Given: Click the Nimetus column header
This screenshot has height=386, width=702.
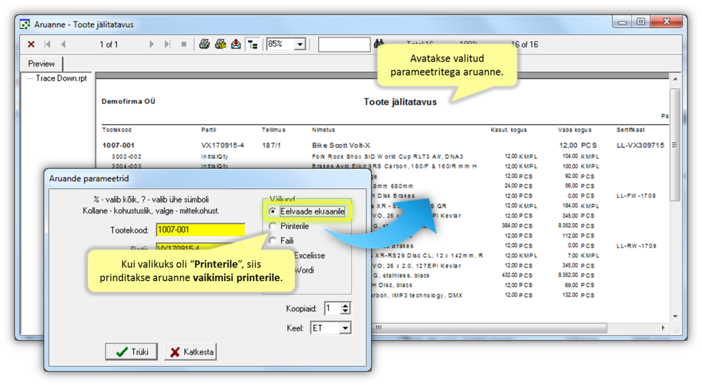Looking at the screenshot, I should pos(323,130).
